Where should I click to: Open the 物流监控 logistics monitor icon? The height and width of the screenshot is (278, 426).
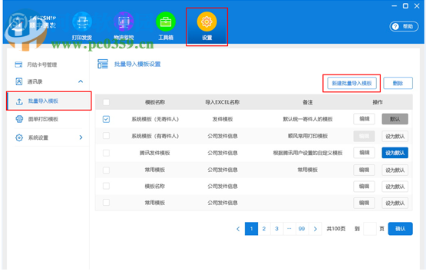click(124, 22)
